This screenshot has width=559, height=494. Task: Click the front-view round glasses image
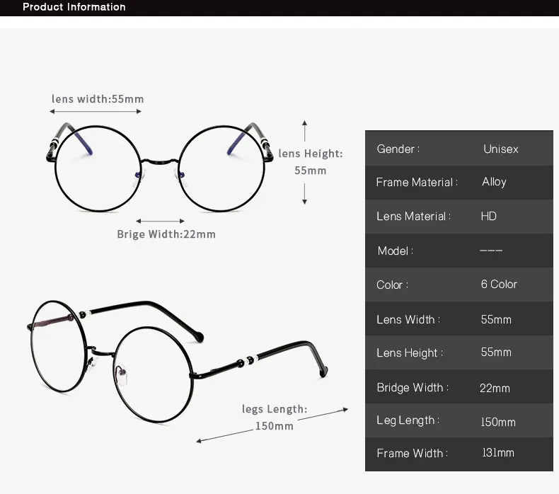(160, 167)
